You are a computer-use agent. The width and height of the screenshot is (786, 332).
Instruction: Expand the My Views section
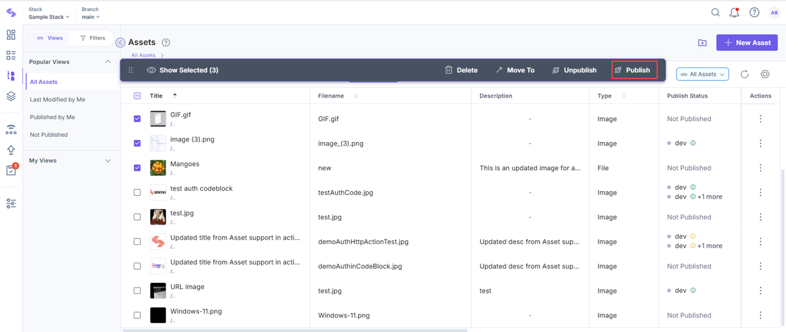(x=108, y=160)
